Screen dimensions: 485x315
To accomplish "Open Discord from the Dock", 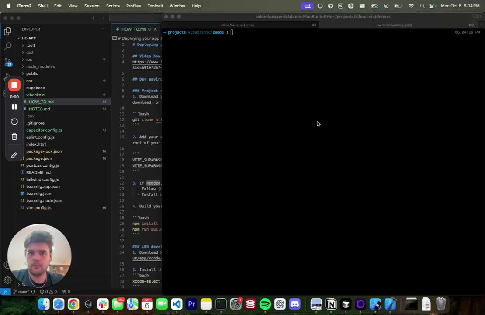I will point(295,304).
